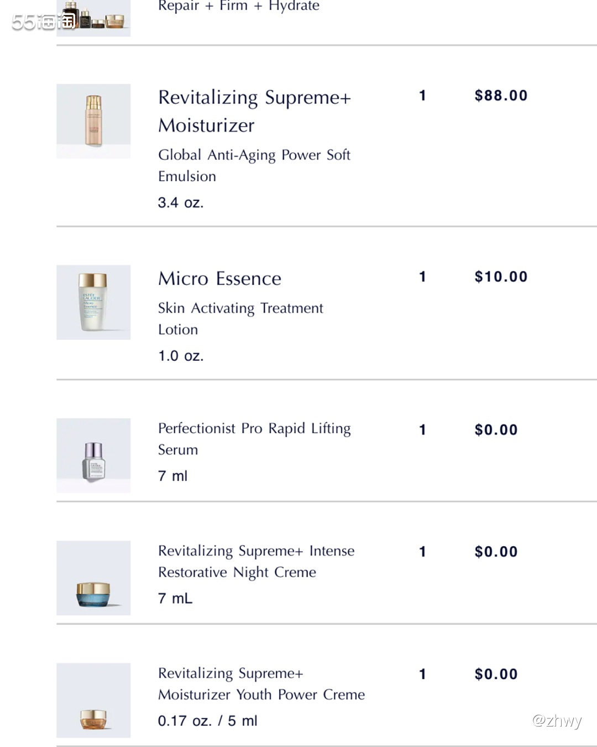Screen dimensions: 597x747
Task: Open Revitalizing Supreme+ Moisturizer Youth Power Creme
Action: 261,684
